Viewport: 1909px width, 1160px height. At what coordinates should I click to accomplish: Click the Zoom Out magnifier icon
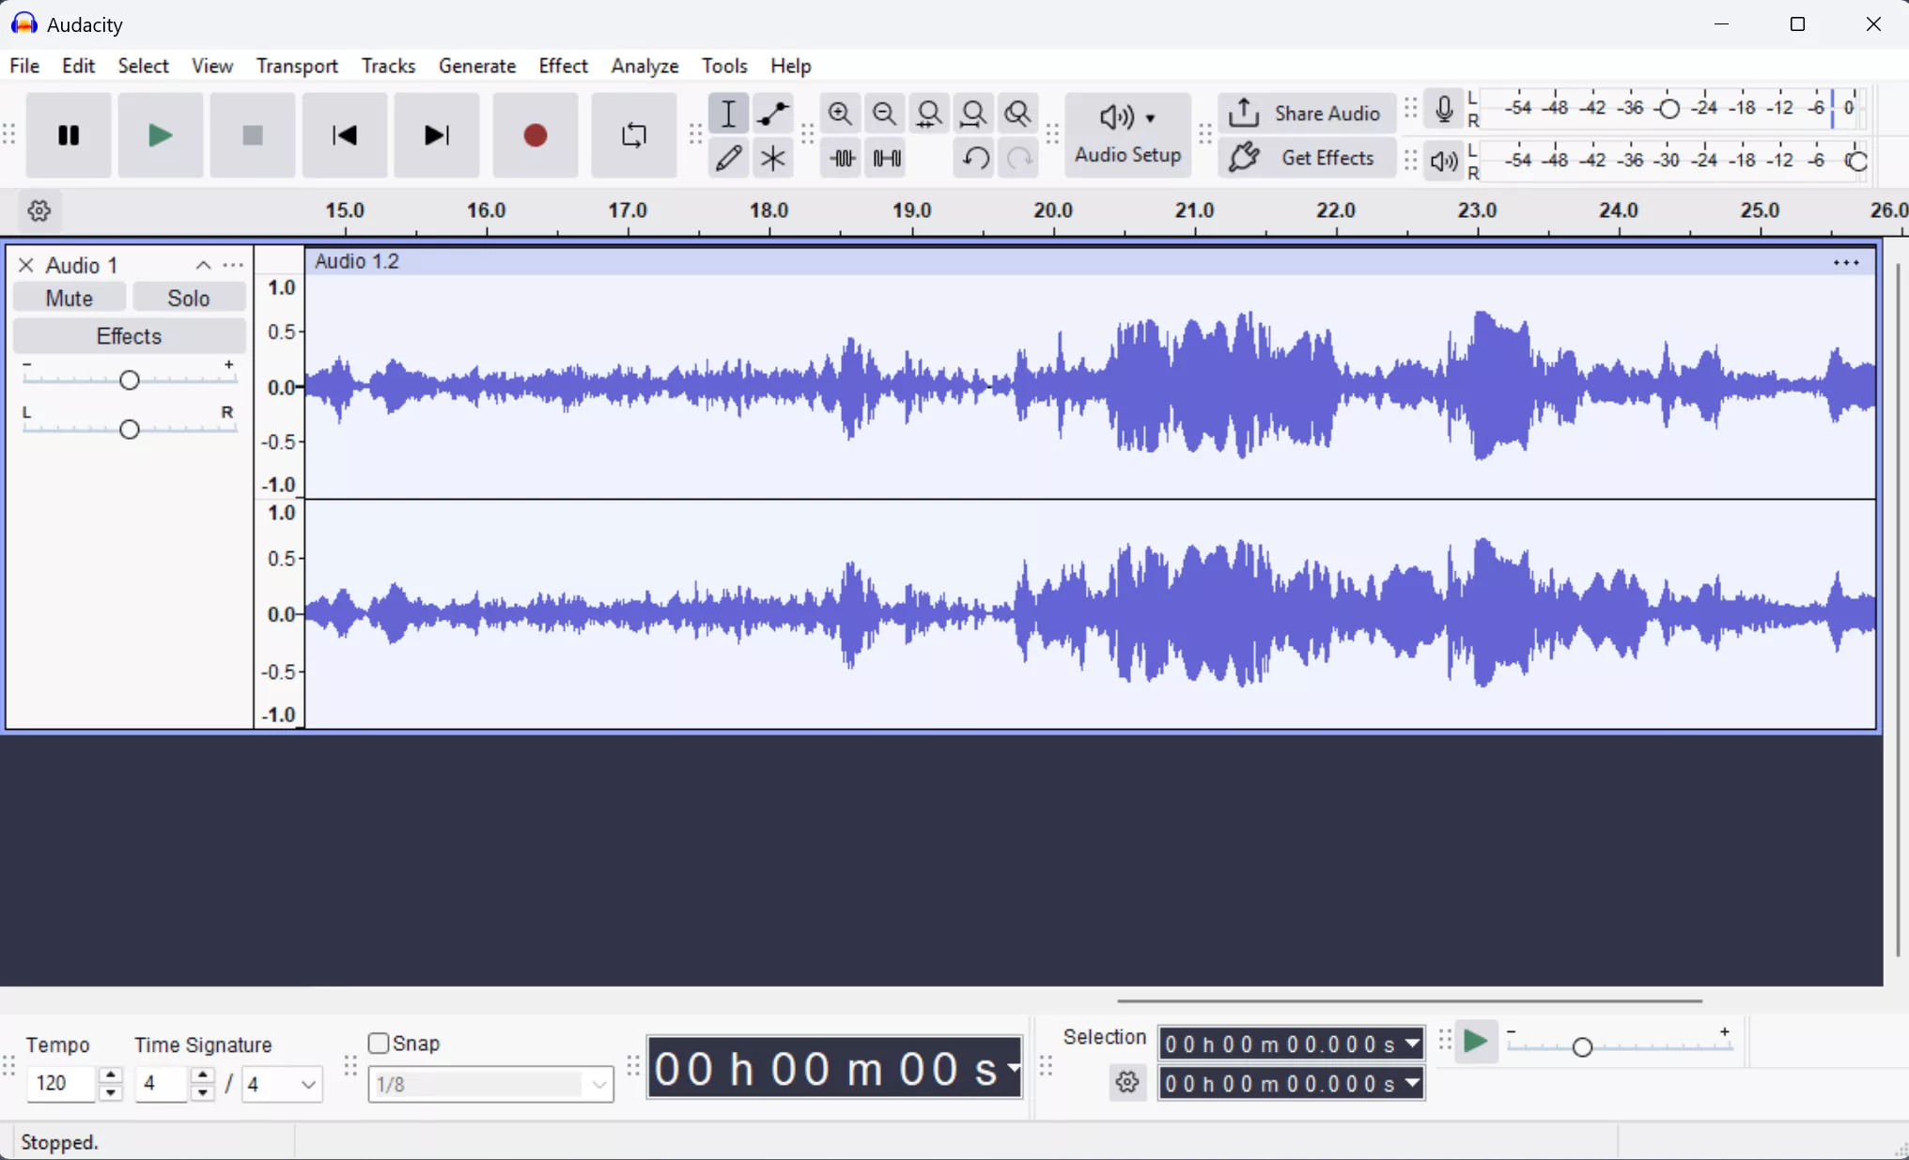[884, 114]
